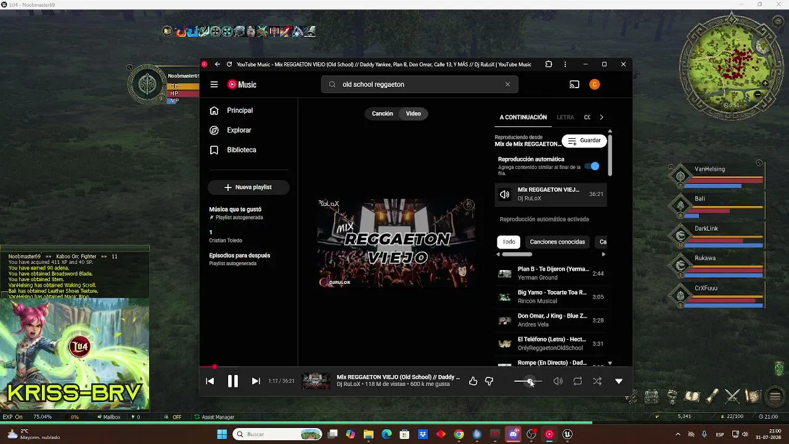This screenshot has height=444, width=789.
Task: Switch to Video mode
Action: [414, 113]
